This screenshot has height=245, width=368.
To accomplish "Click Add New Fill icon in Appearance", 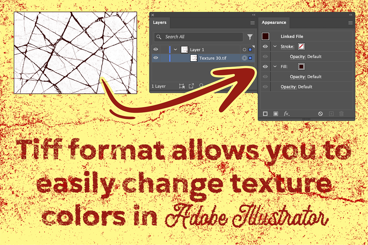I will click(276, 114).
